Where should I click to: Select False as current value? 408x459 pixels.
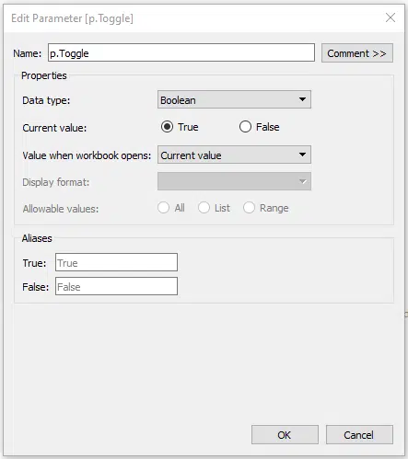point(245,127)
